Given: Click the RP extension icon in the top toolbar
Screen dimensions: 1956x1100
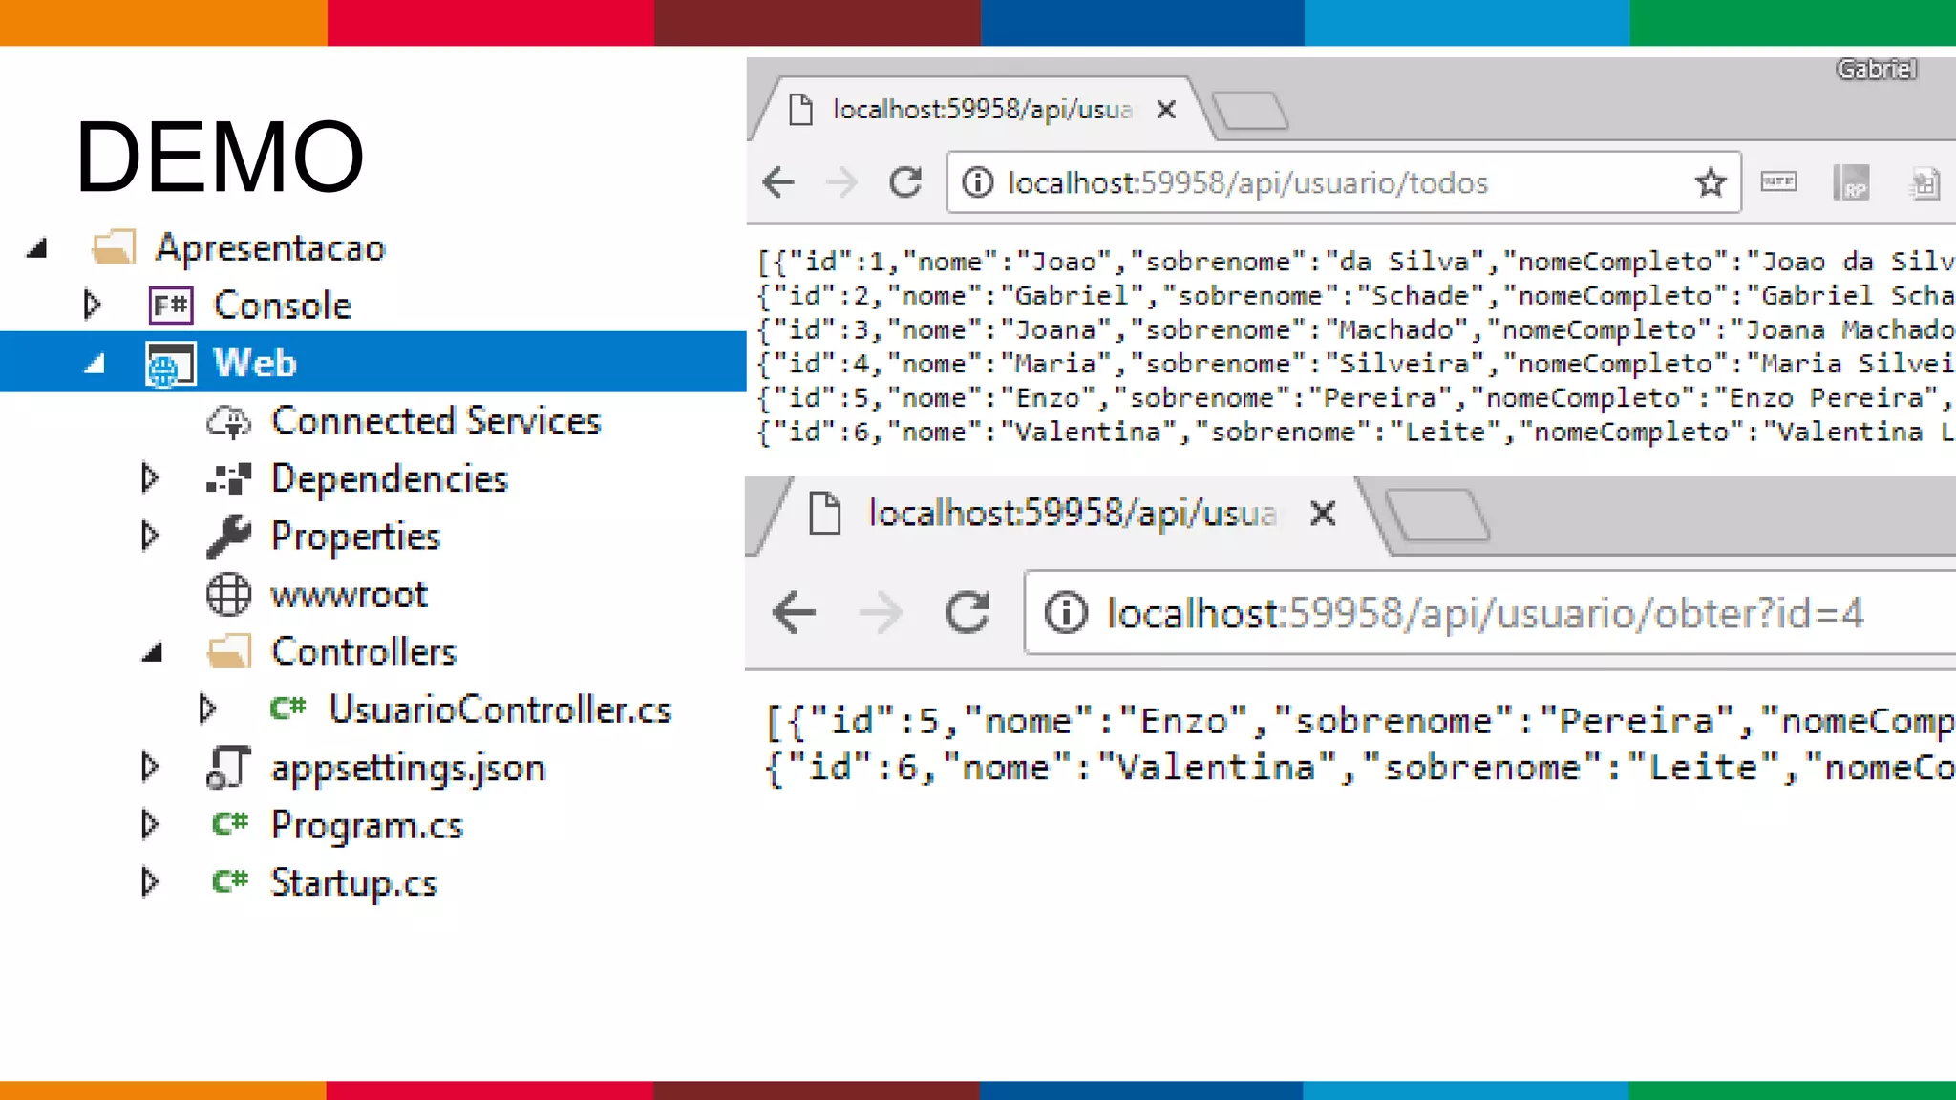Looking at the screenshot, I should pyautogui.click(x=1851, y=182).
